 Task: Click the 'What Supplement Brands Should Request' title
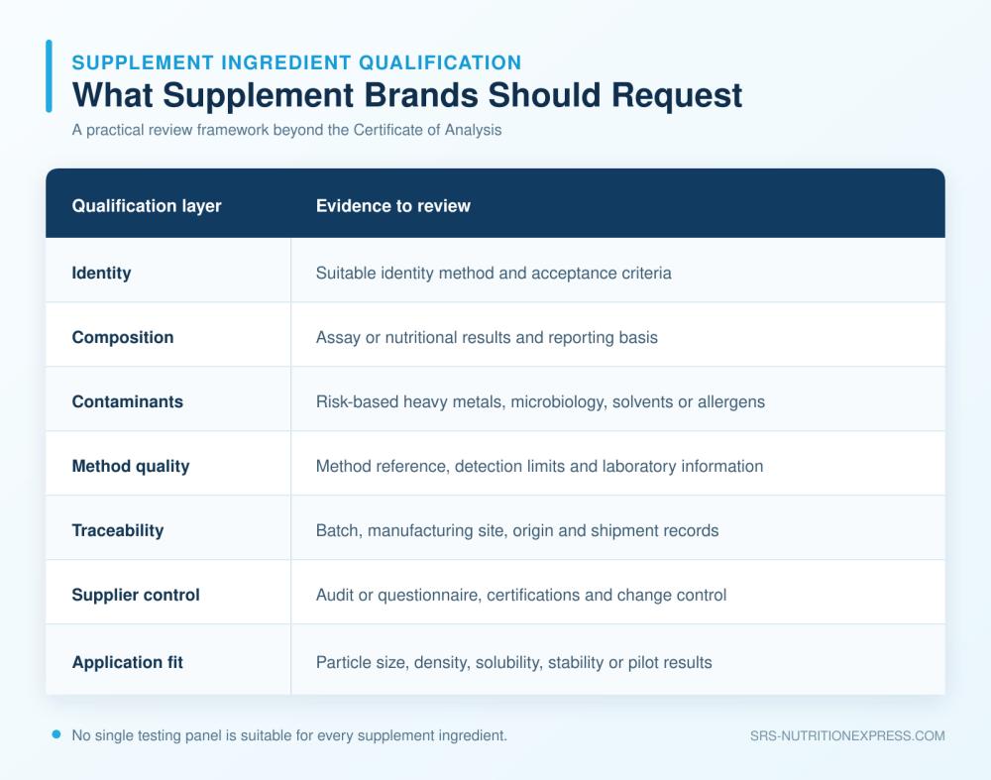[407, 95]
